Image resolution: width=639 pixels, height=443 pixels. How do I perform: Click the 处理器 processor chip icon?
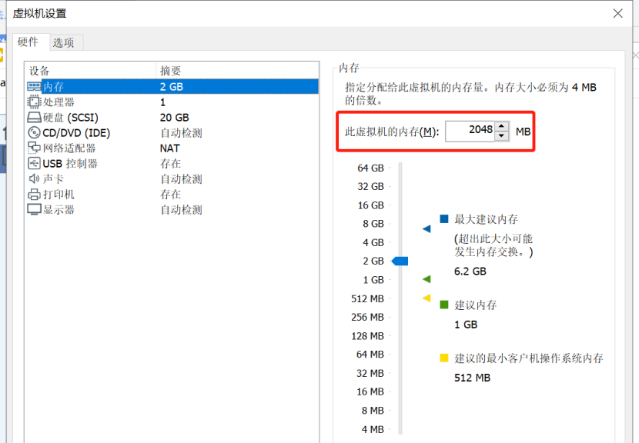coord(34,102)
